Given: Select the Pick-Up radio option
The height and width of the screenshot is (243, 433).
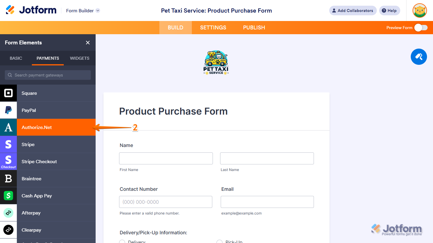Looking at the screenshot, I should 220,241.
